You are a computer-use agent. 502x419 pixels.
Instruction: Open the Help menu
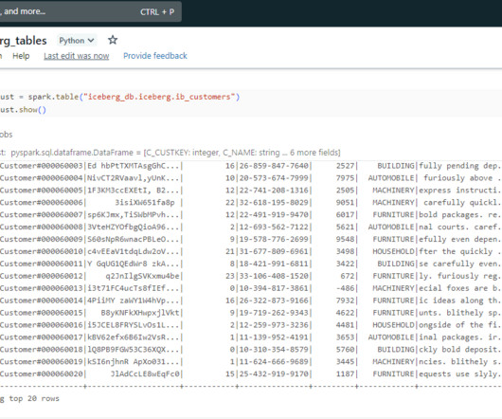pyautogui.click(x=21, y=56)
